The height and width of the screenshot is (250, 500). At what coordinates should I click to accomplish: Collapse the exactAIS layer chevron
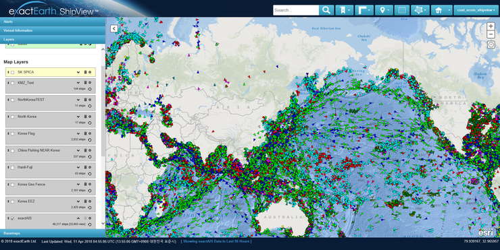[78, 218]
